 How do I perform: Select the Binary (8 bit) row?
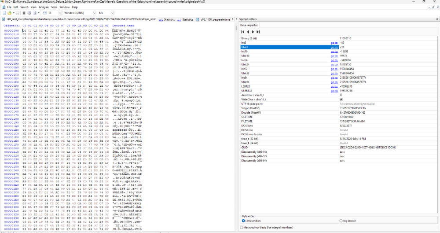click(339, 38)
